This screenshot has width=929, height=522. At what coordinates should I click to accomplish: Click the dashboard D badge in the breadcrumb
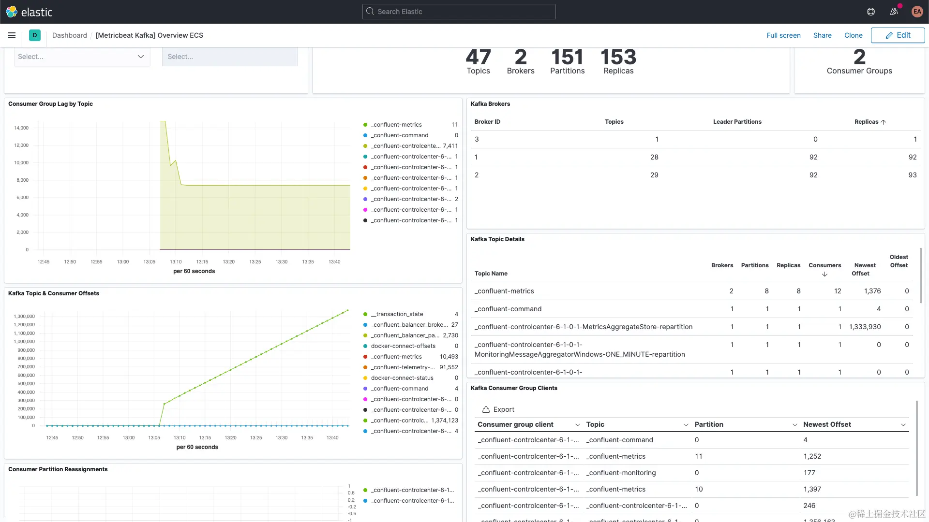click(34, 35)
